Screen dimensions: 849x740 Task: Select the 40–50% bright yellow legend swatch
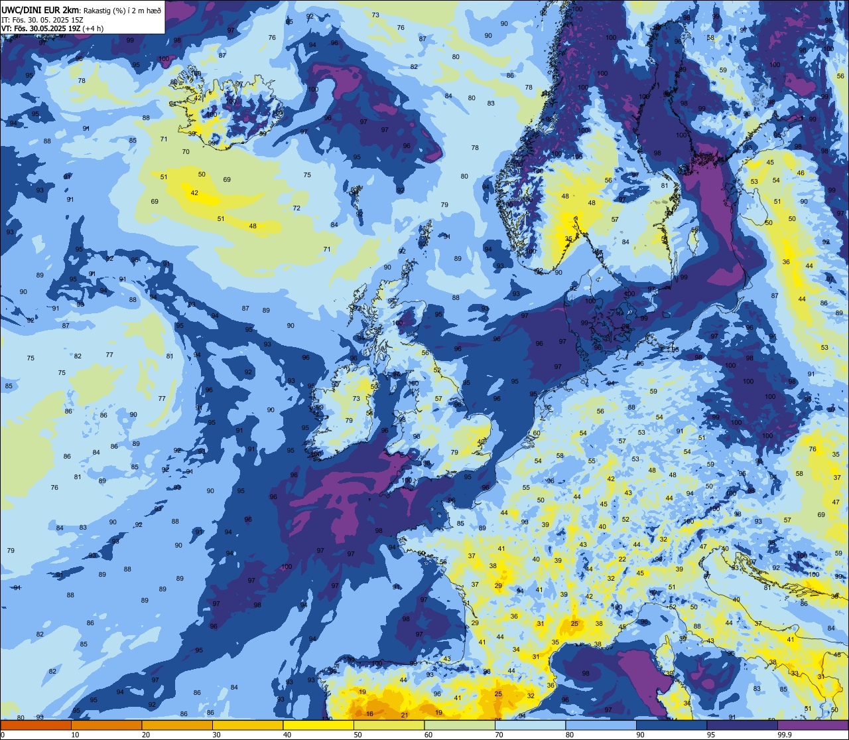tap(318, 725)
